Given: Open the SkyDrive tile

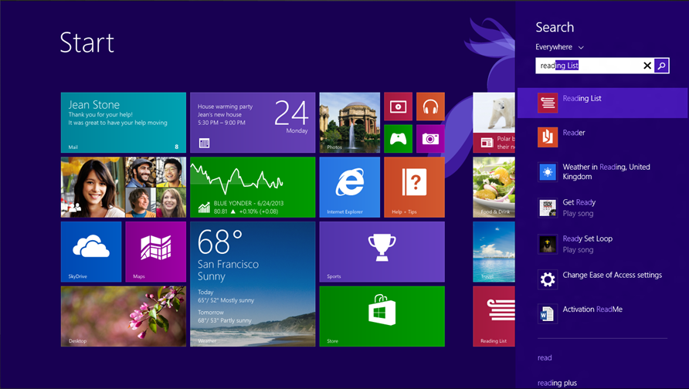Looking at the screenshot, I should coord(91,252).
